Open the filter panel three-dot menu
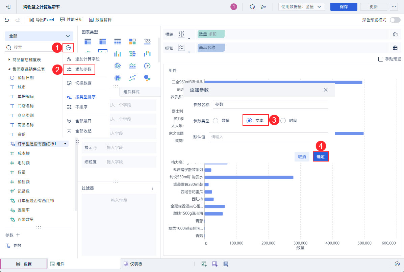Image resolution: width=404 pixels, height=272 pixels. (x=152, y=188)
